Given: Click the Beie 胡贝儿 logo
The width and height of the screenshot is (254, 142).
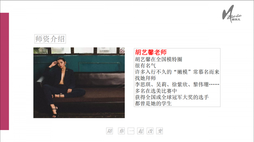Looking at the screenshot, I should 232,14.
